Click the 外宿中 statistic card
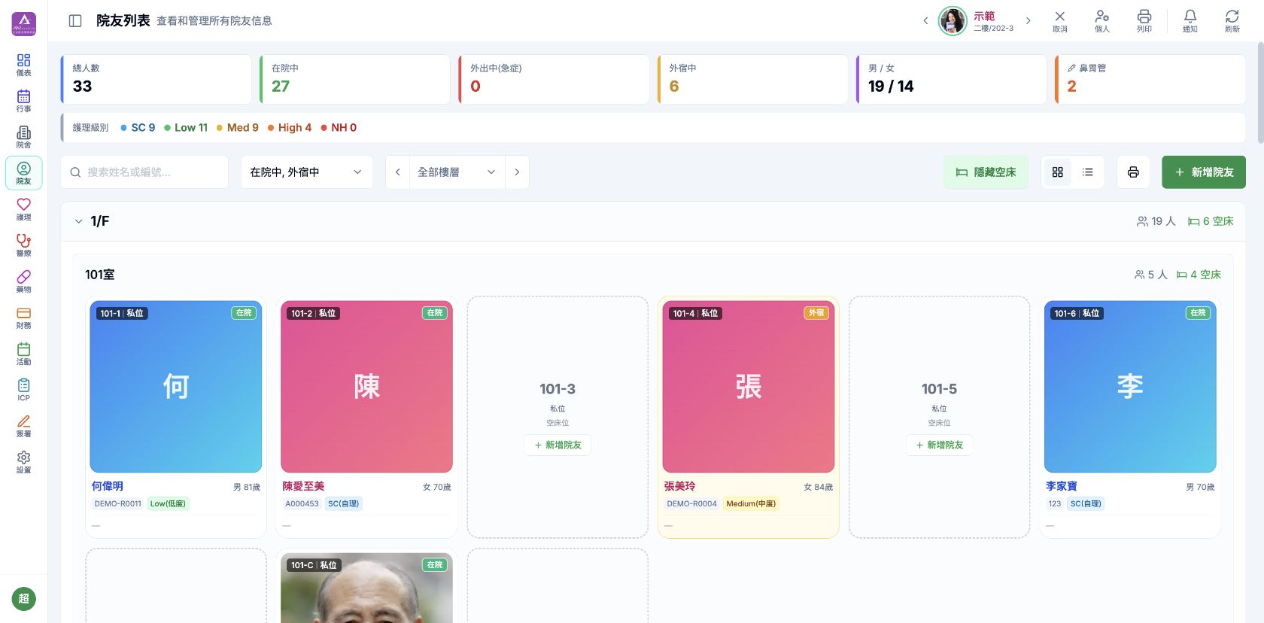 click(x=752, y=79)
